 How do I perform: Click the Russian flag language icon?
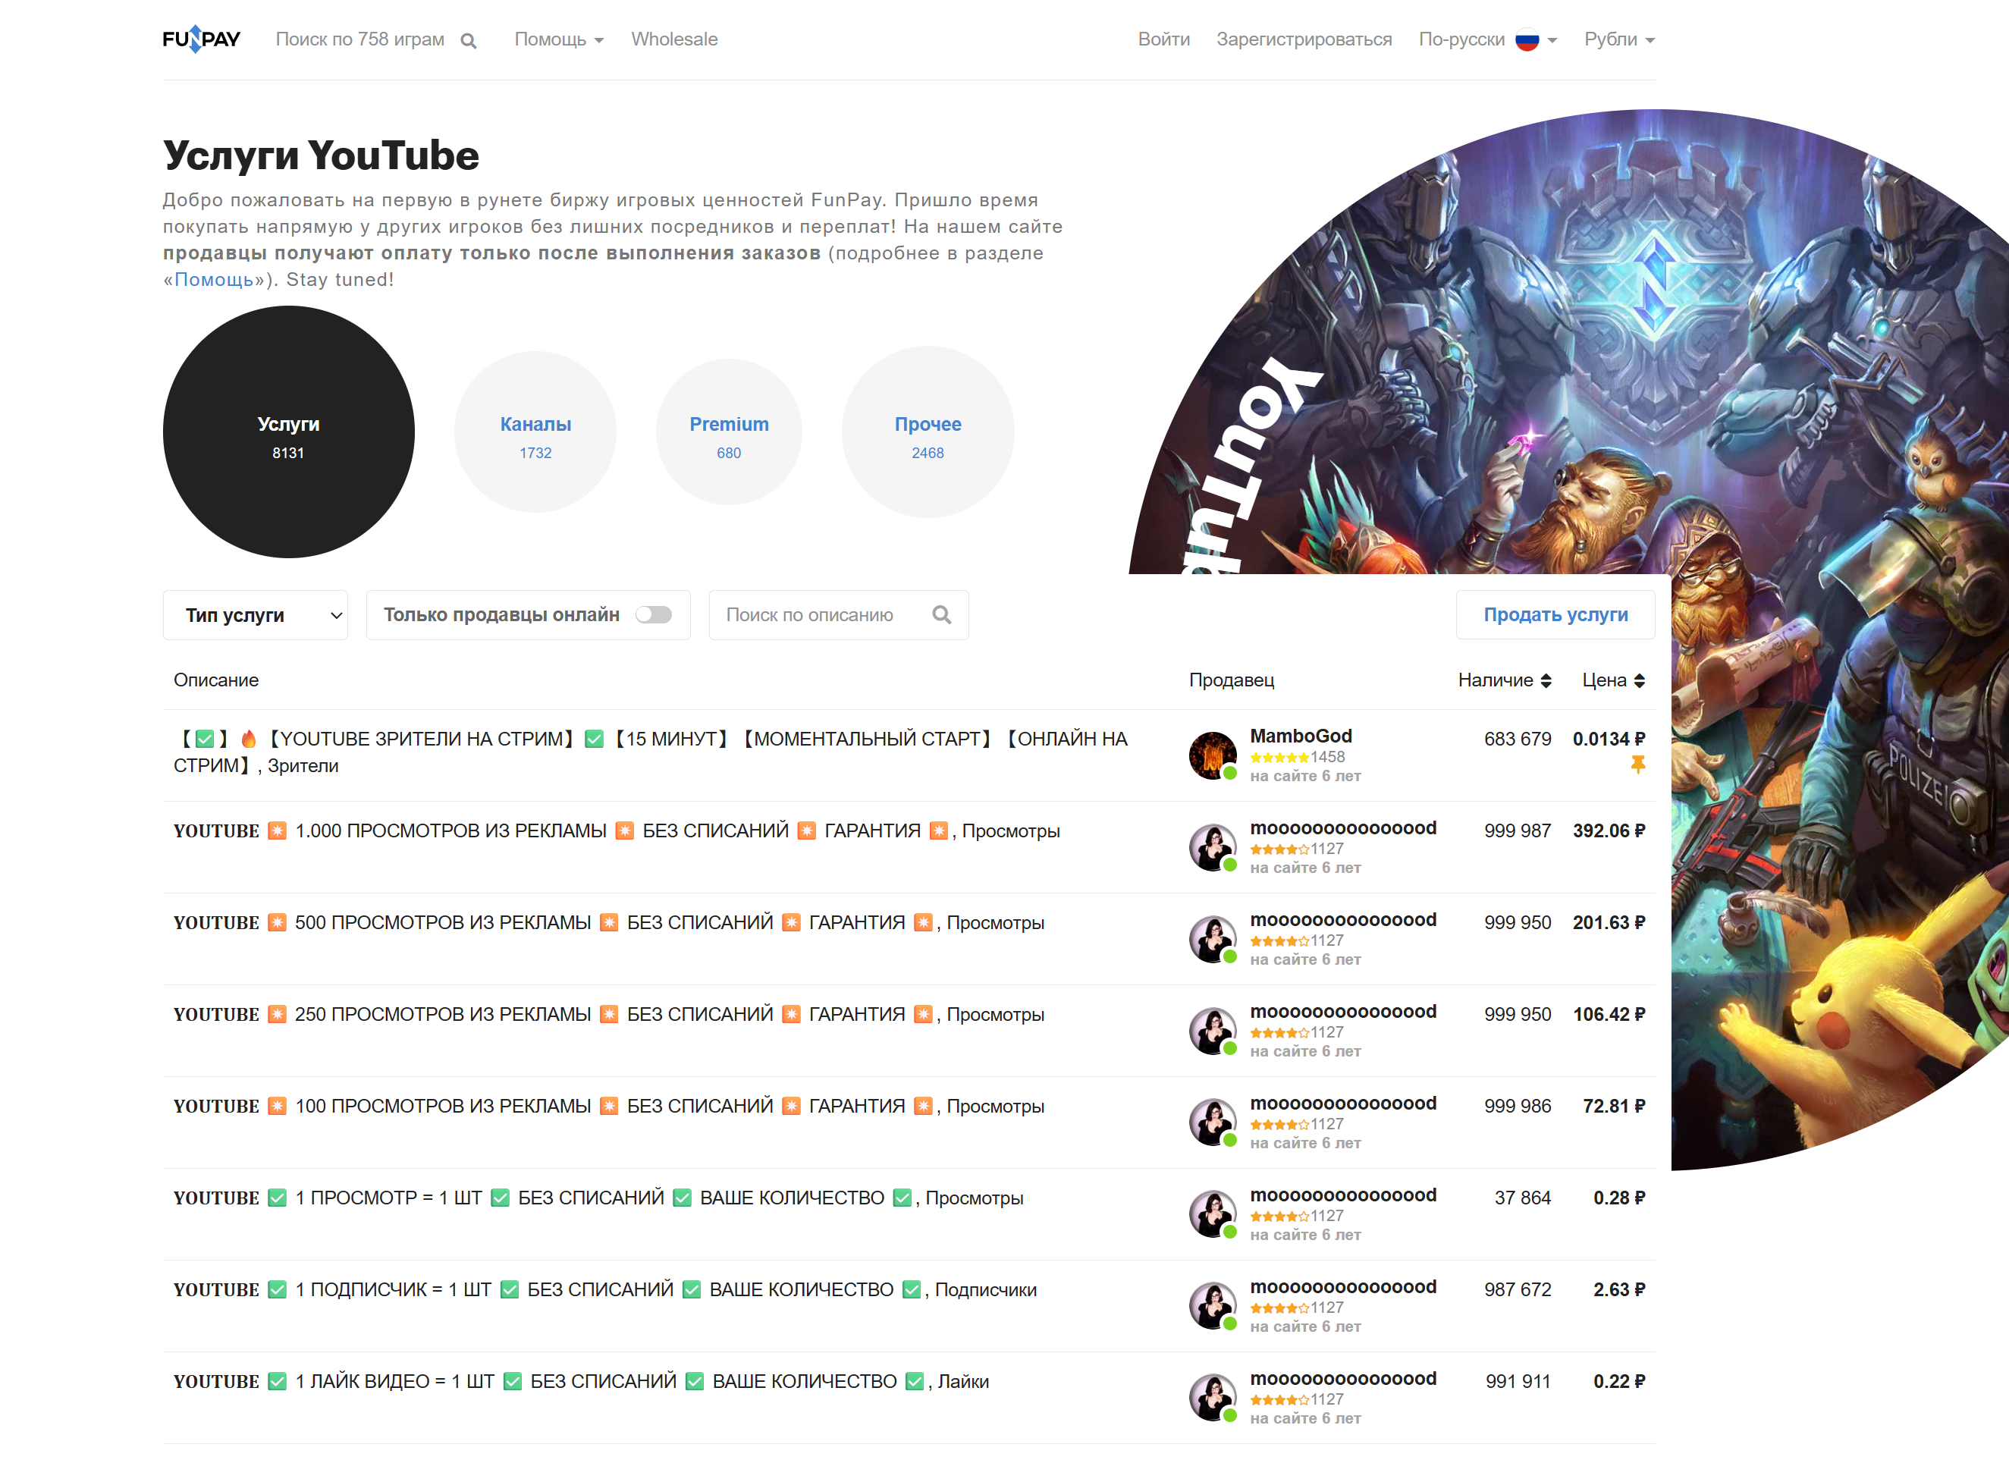pyautogui.click(x=1526, y=40)
